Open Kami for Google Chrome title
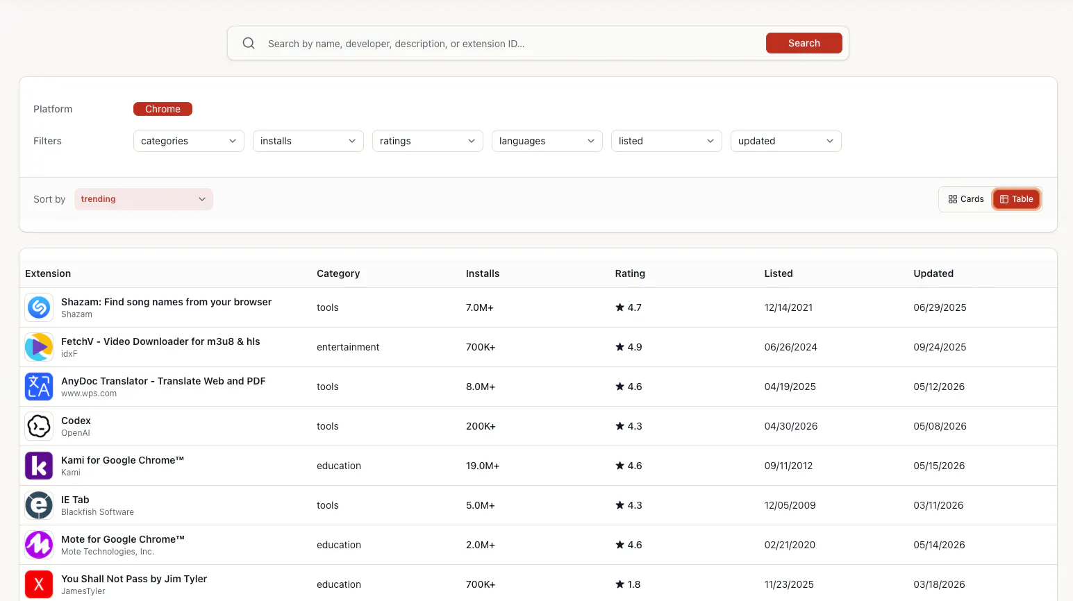The width and height of the screenshot is (1073, 601). coord(122,460)
